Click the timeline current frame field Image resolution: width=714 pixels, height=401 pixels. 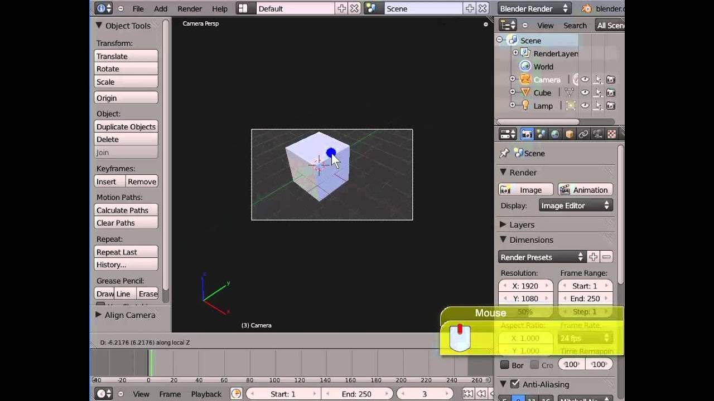(424, 394)
